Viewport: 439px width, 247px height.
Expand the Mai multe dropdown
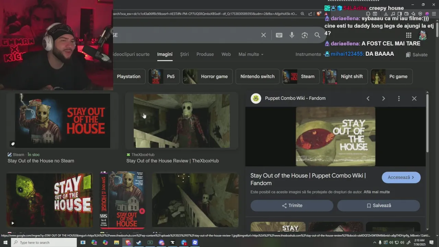[x=251, y=54]
